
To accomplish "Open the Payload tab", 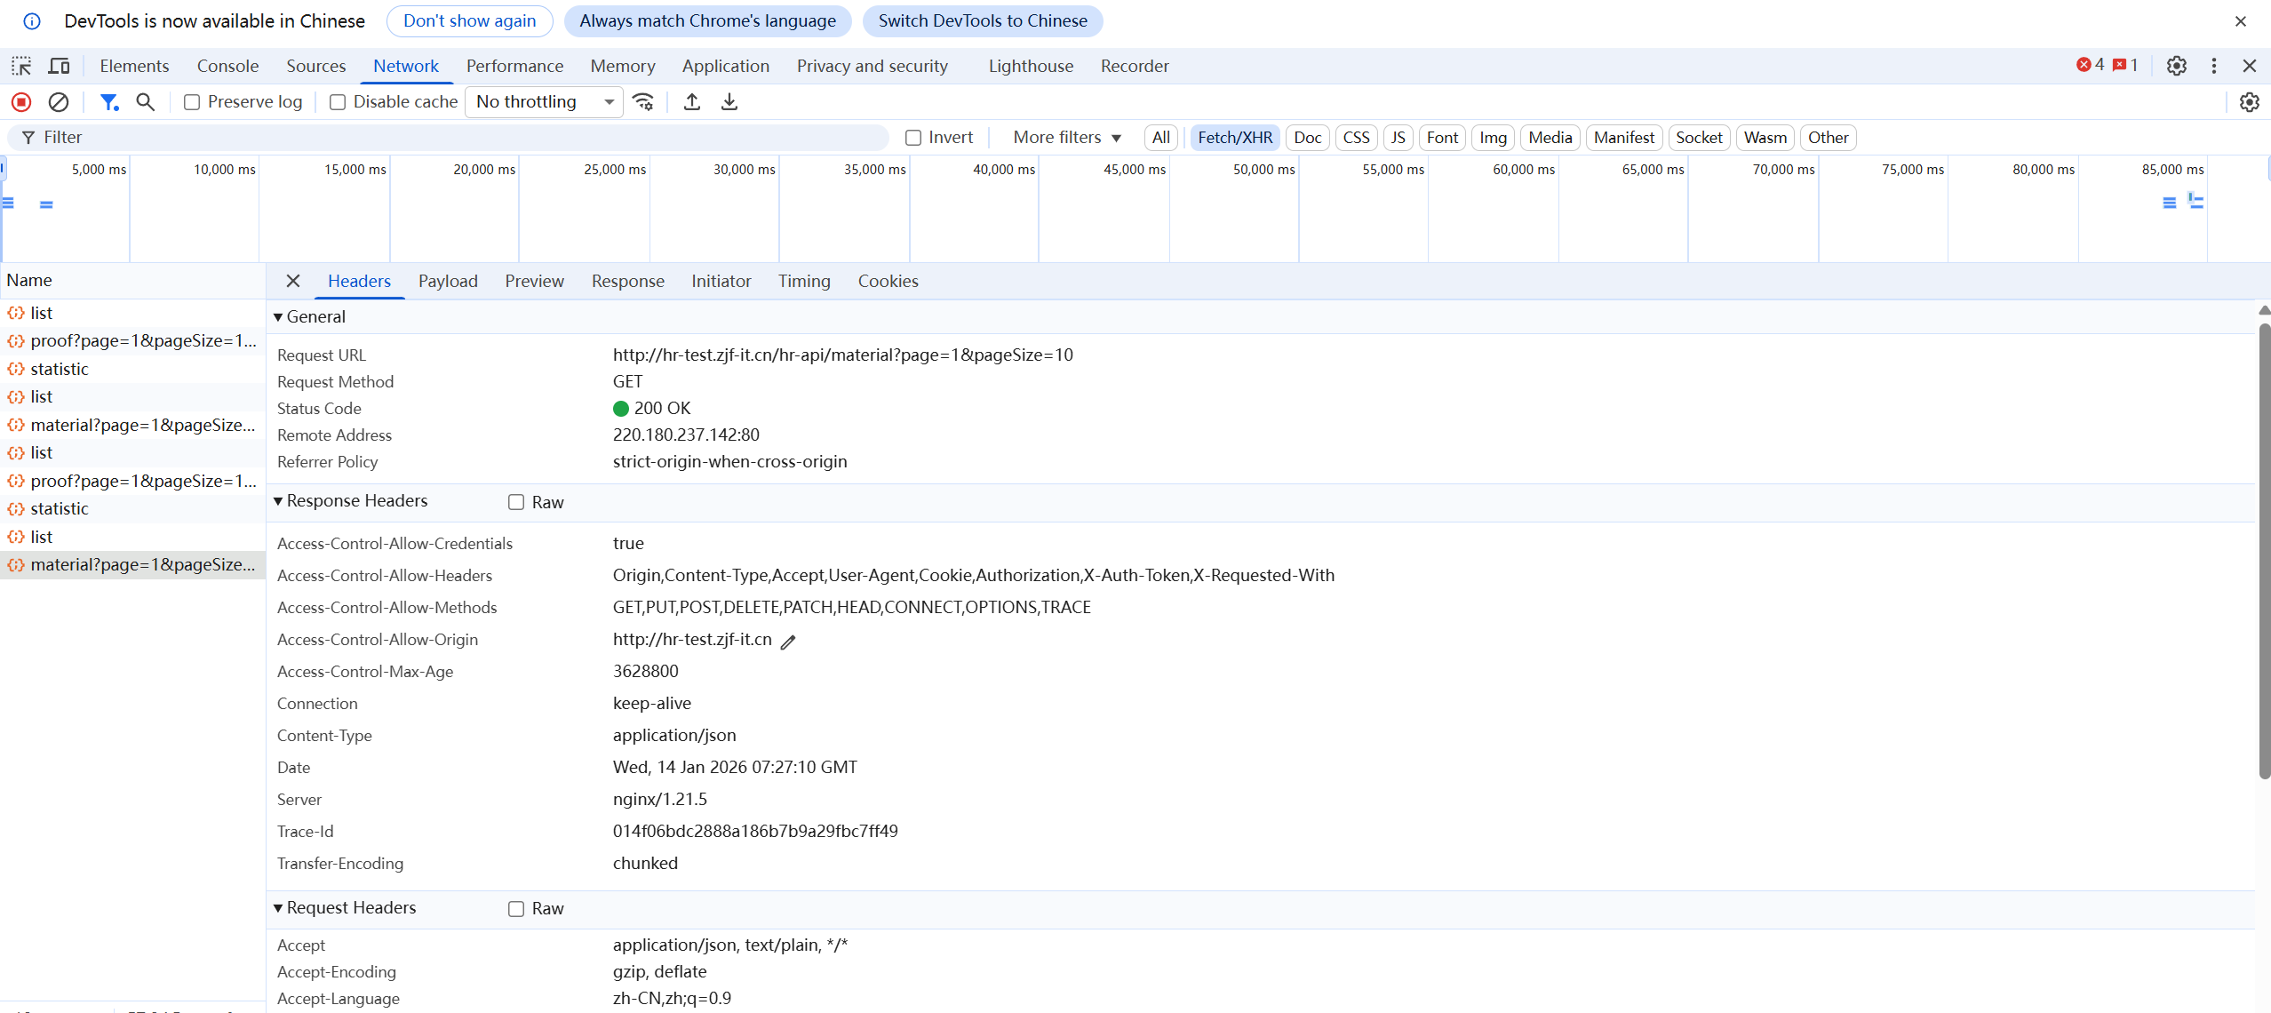I will [x=448, y=281].
